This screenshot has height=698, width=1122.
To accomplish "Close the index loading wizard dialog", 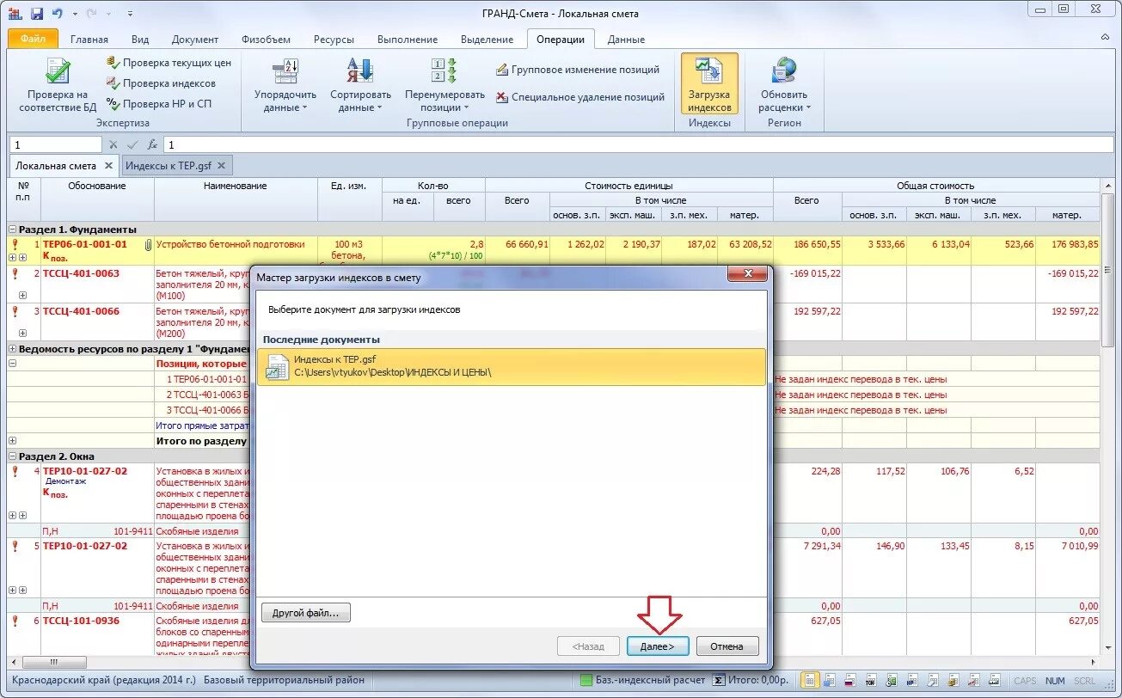I will (x=747, y=274).
